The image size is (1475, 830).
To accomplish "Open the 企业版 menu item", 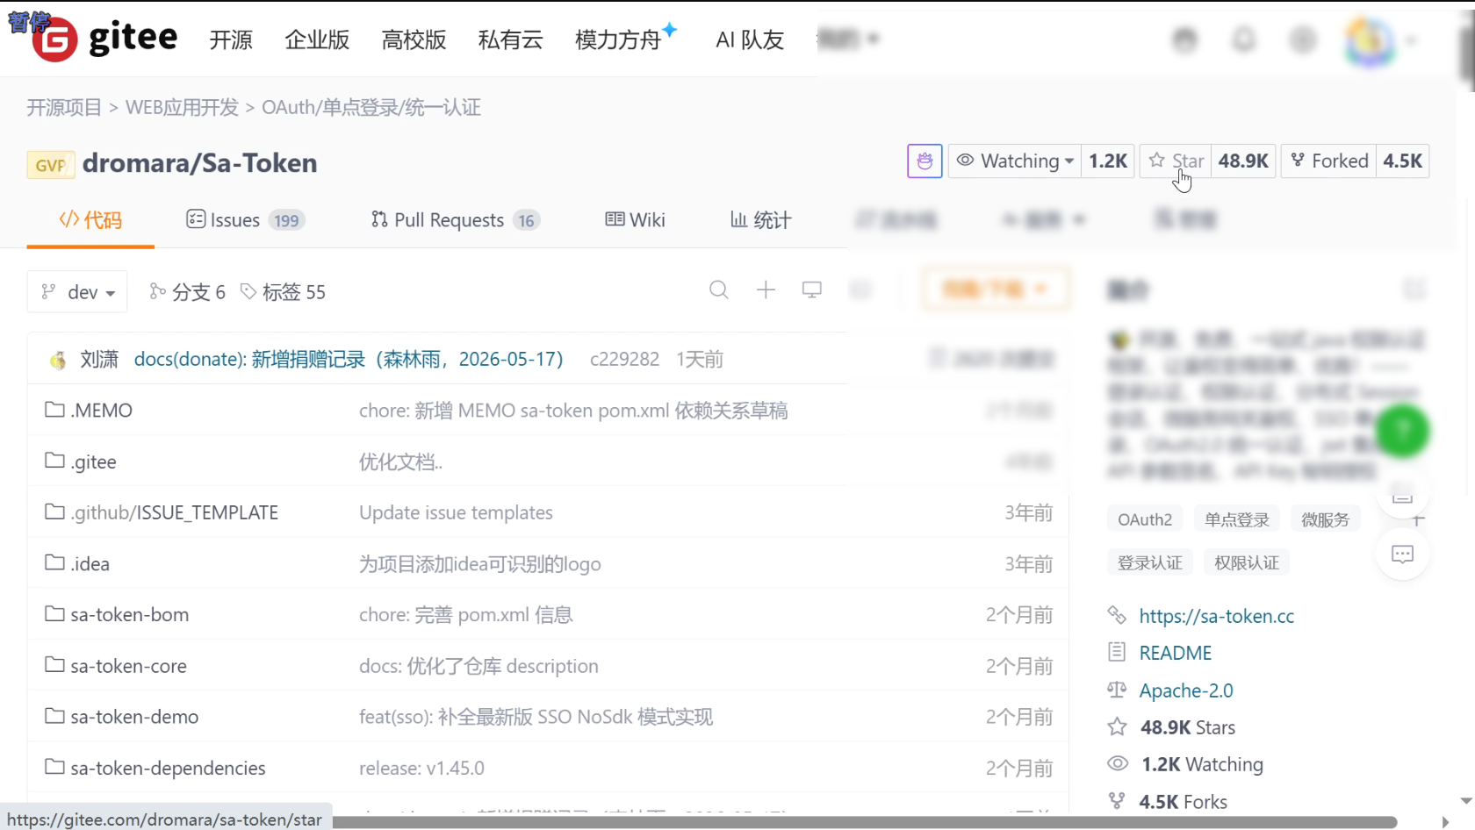I will [317, 39].
